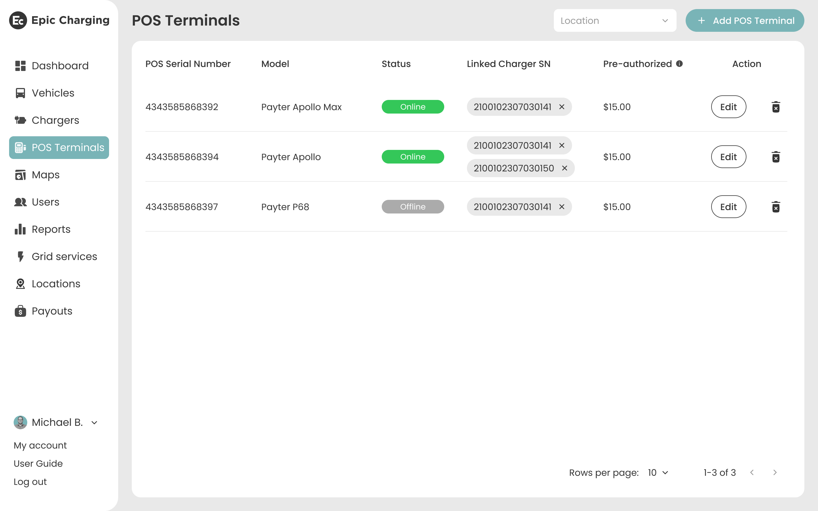Screen dimensions: 818x511
Task: Click the Payter Apollo Max model text
Action: tap(302, 107)
